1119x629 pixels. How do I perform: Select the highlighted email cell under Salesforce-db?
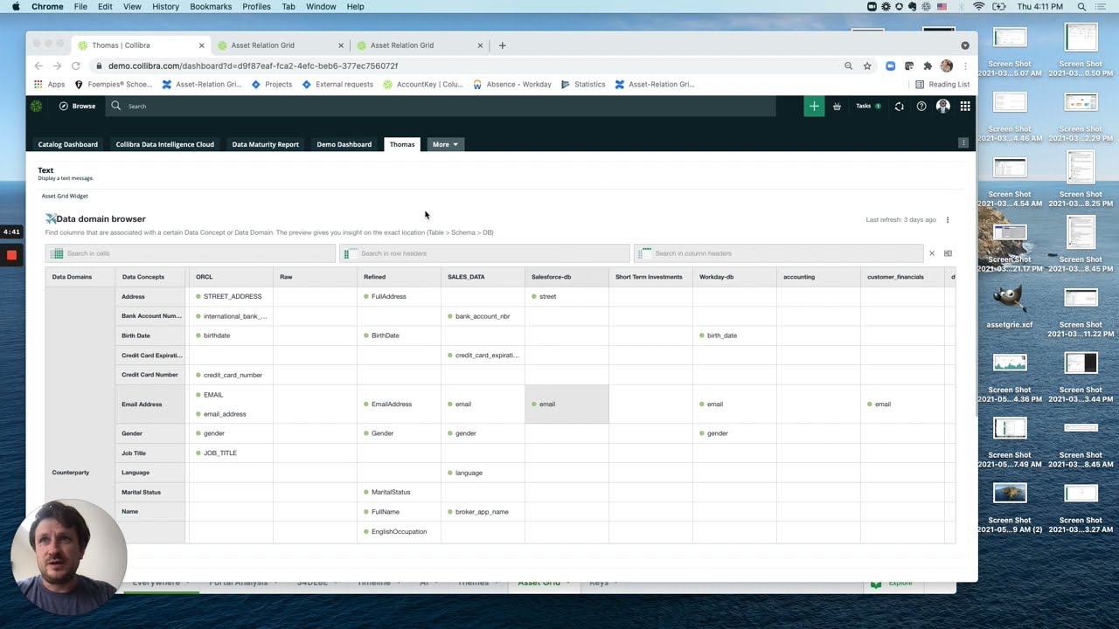(566, 404)
